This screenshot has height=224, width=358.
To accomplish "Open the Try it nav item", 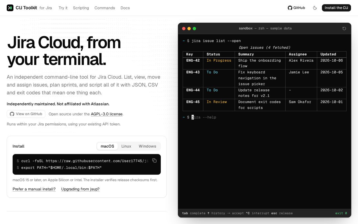I will [63, 8].
